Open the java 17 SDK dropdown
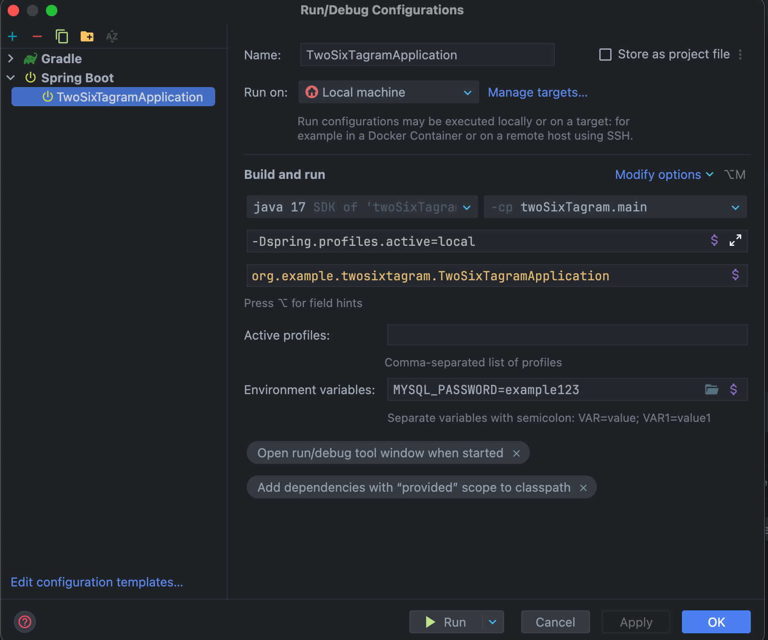768x640 pixels. [362, 207]
